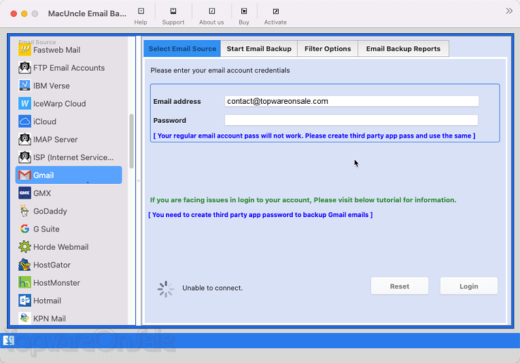Click the Activate toolbar icon
Screen dimensions: 520x363
275,12
